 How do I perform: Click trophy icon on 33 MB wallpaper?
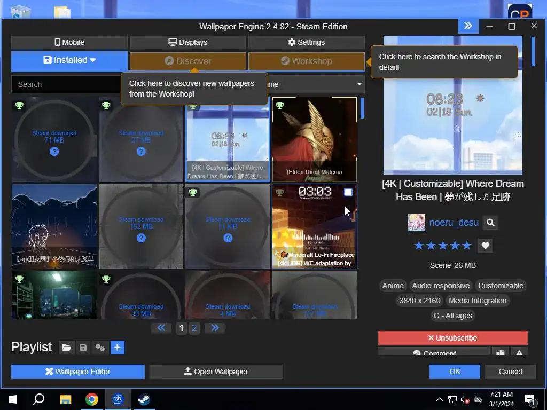[106, 279]
